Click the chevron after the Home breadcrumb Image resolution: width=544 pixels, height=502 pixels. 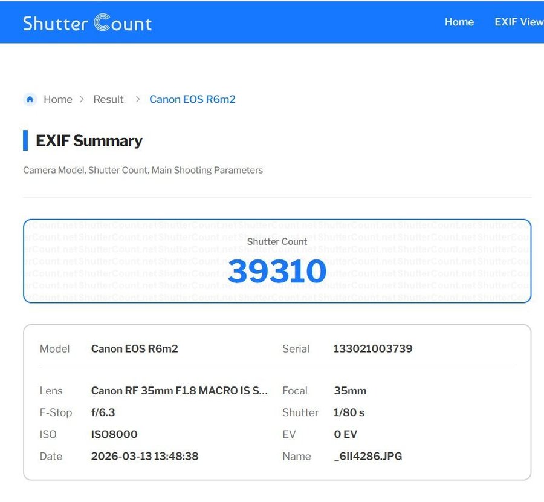(82, 99)
